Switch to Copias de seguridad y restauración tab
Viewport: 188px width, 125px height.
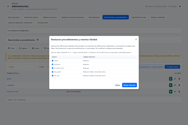(x=20, y=23)
